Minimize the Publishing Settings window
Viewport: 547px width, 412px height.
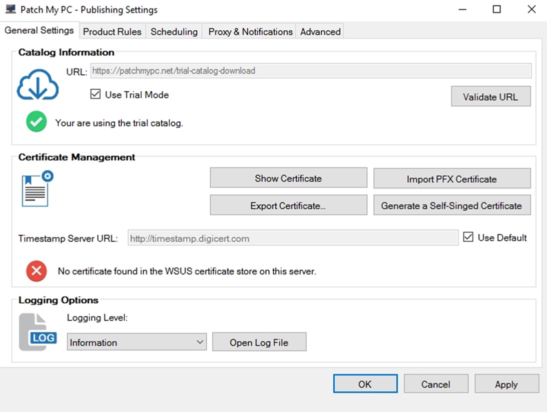point(462,9)
